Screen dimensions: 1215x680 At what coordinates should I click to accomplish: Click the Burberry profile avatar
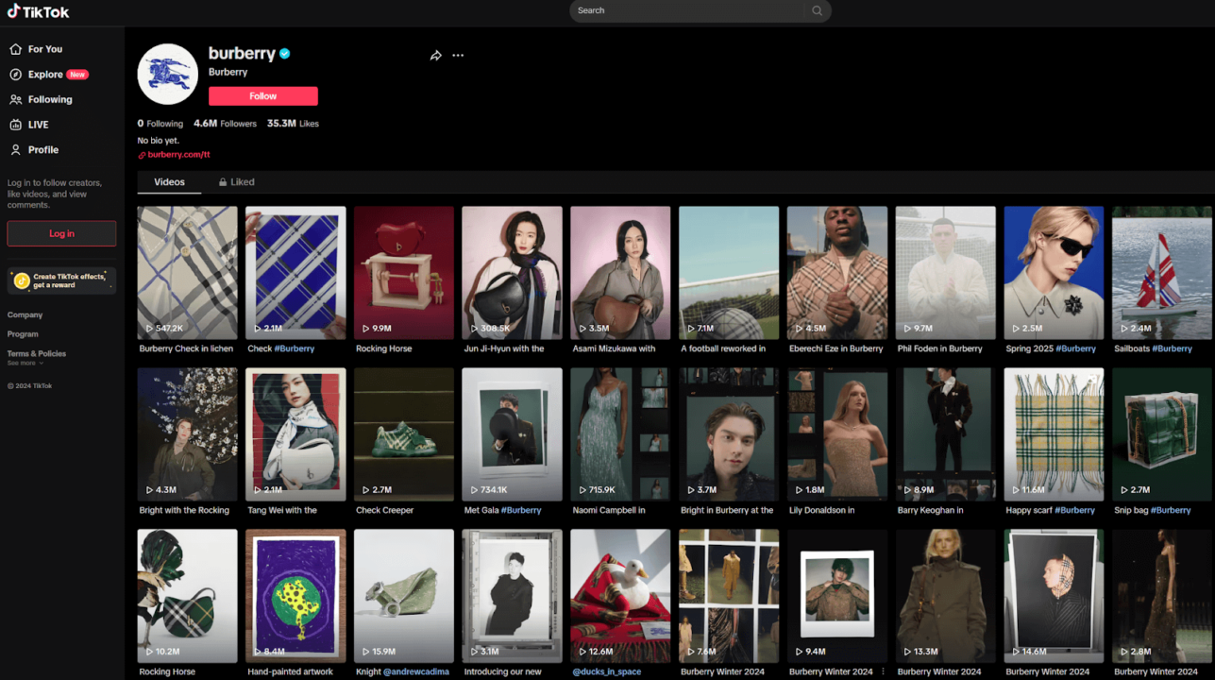[x=168, y=74]
